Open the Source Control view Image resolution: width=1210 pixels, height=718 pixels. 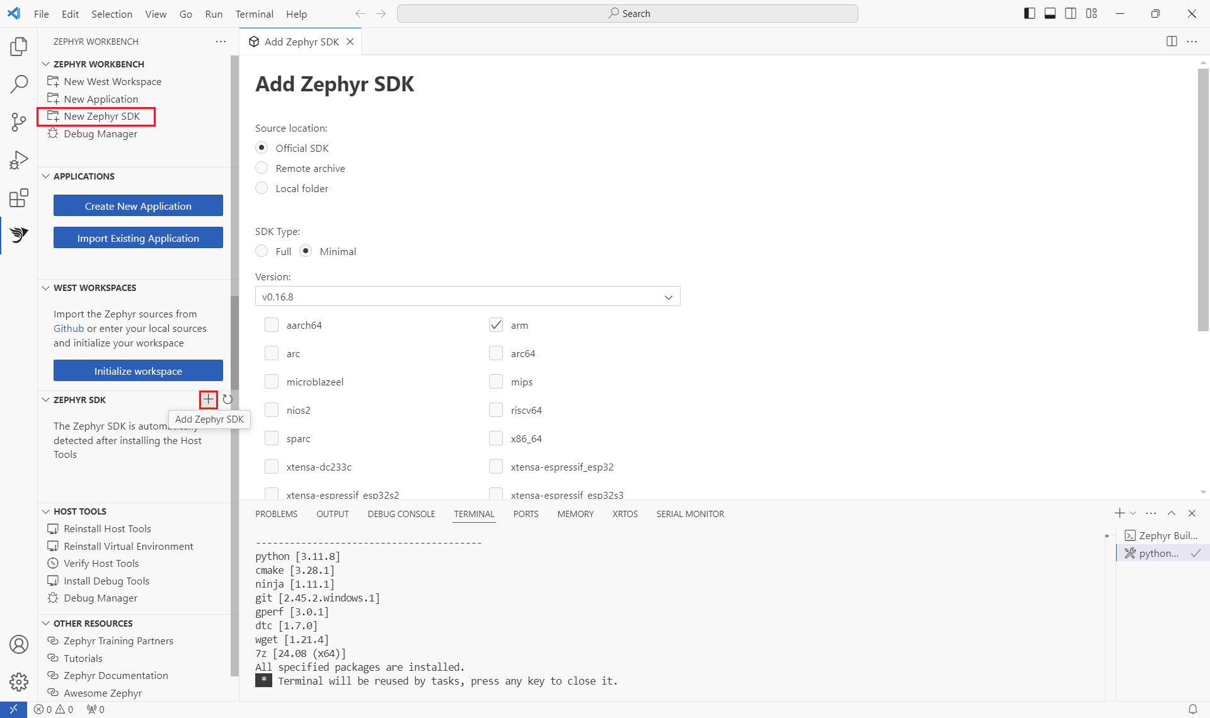pyautogui.click(x=19, y=122)
